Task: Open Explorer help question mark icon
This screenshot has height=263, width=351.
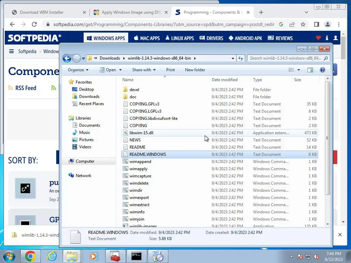Action: coord(323,70)
